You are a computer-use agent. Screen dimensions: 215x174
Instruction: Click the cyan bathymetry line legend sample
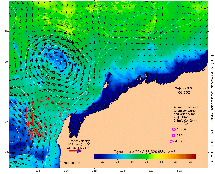tap(68, 165)
